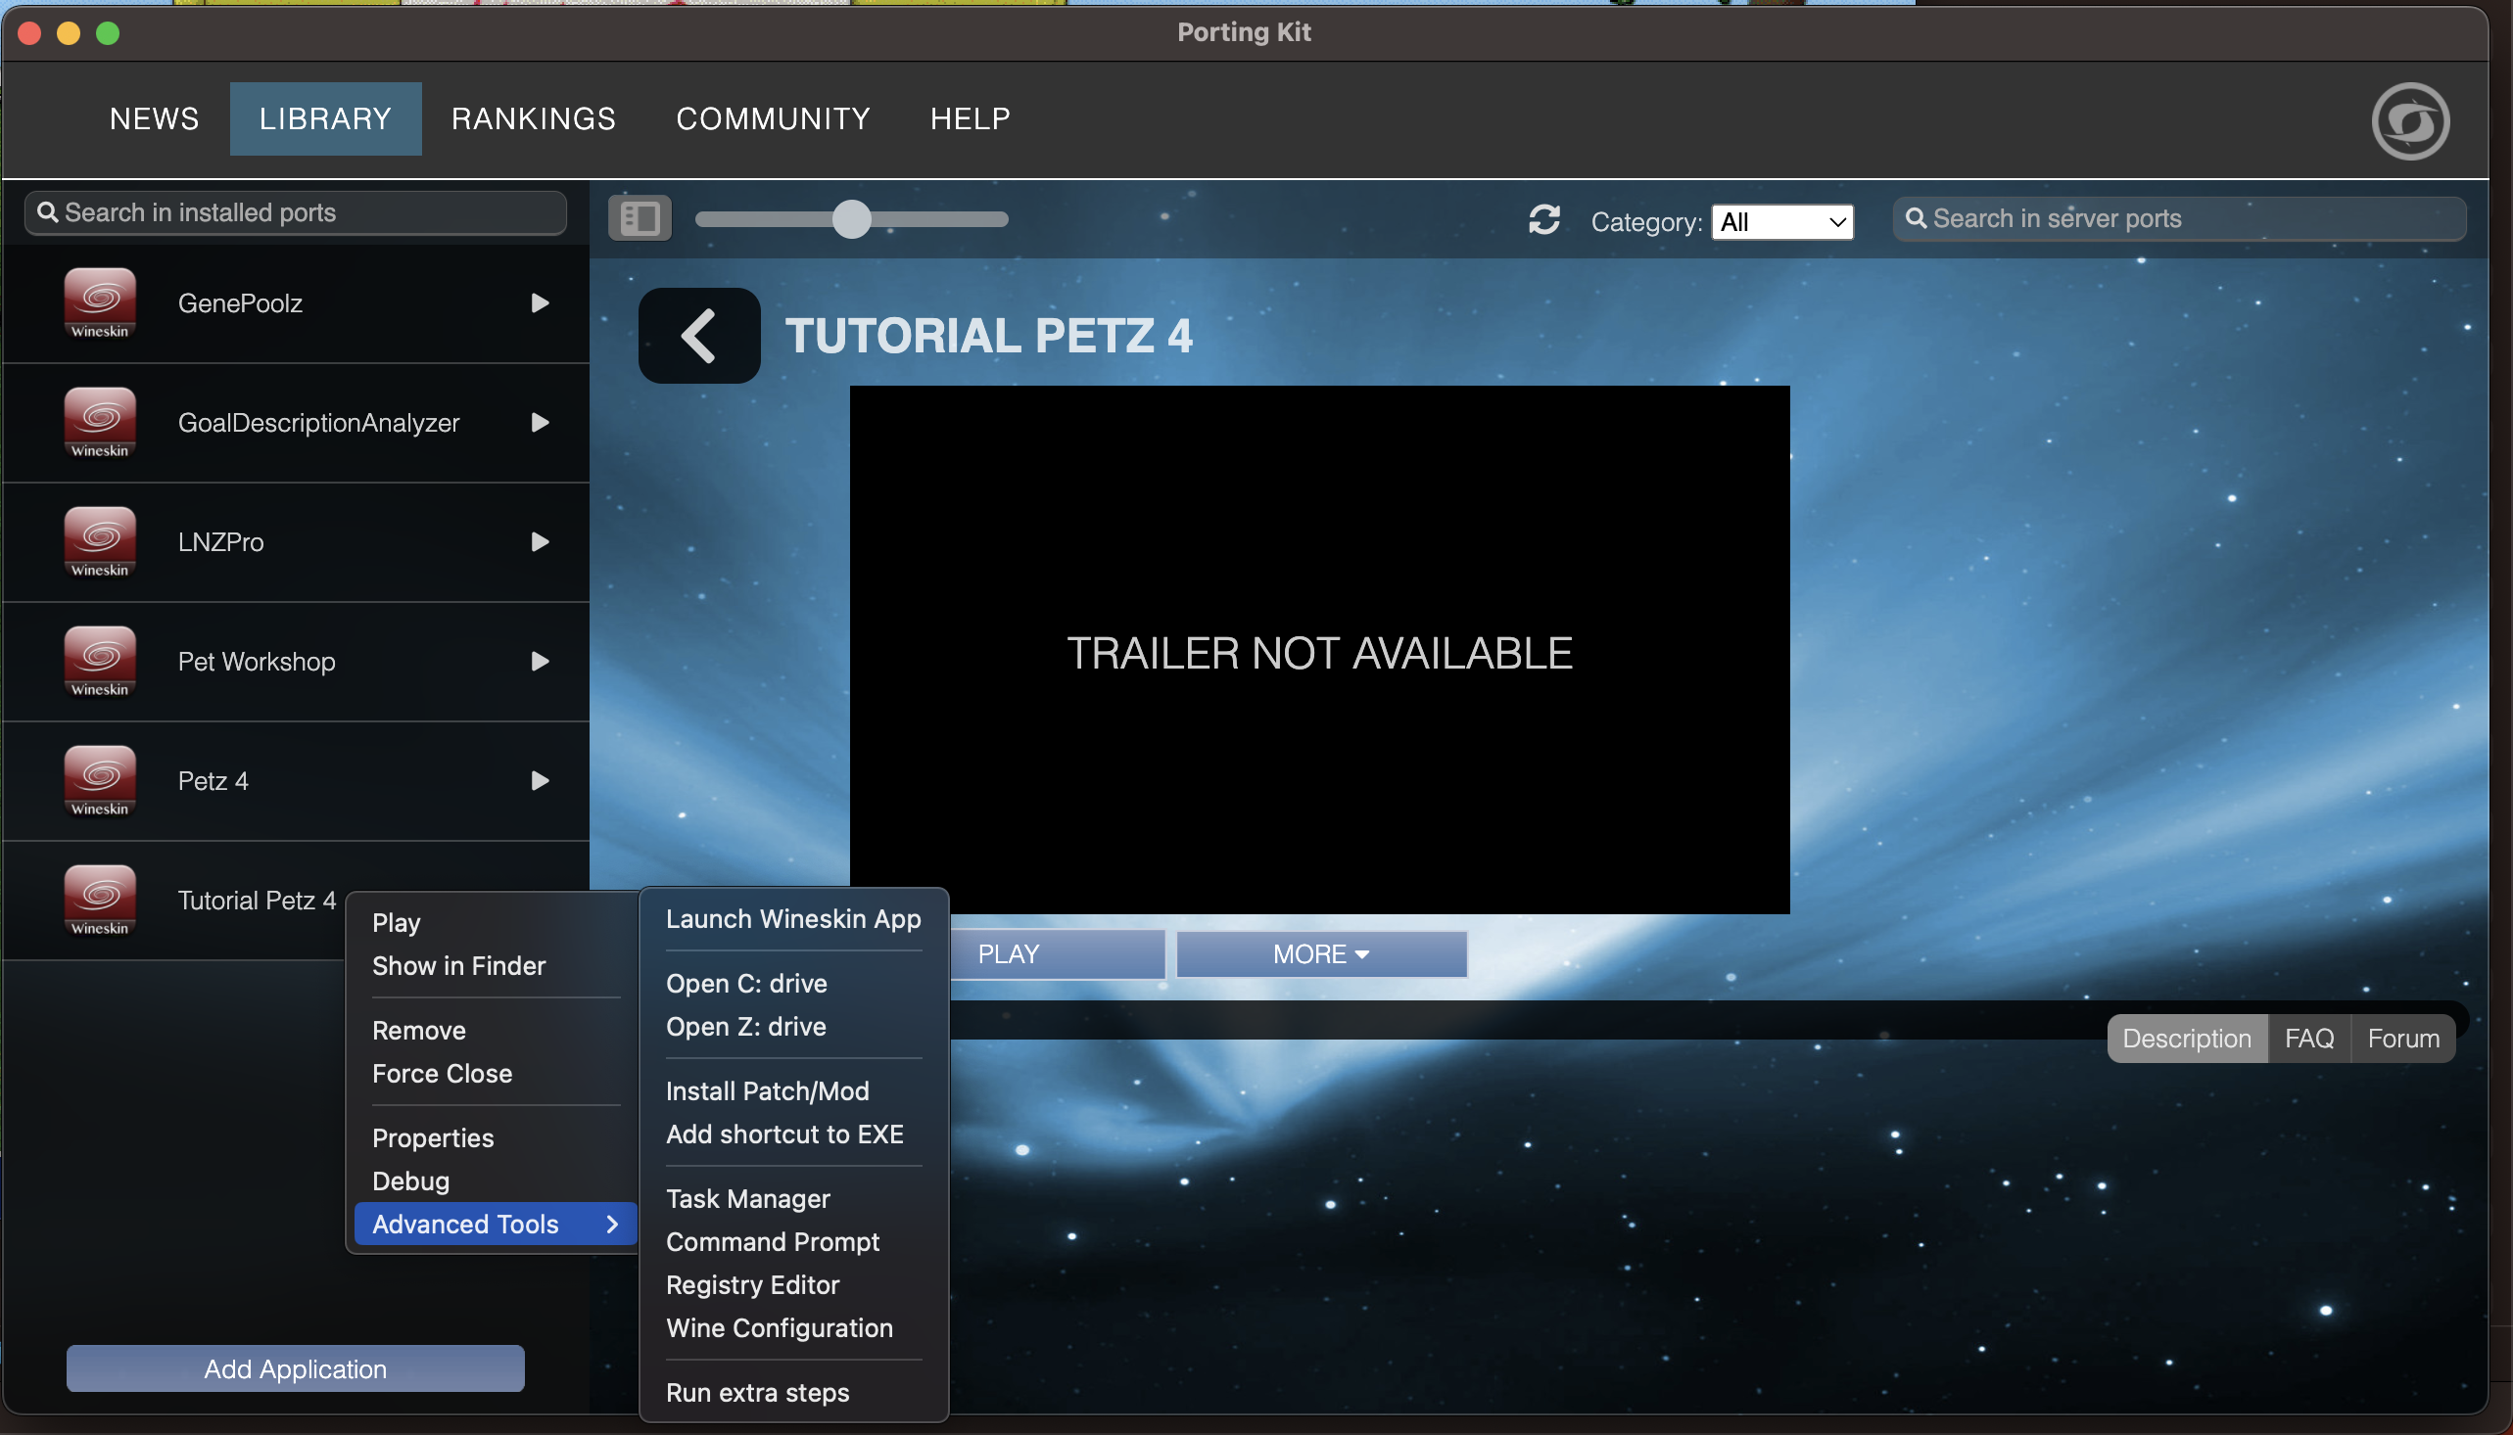Open the Category dropdown set to All
The height and width of the screenshot is (1435, 2513).
pos(1781,222)
